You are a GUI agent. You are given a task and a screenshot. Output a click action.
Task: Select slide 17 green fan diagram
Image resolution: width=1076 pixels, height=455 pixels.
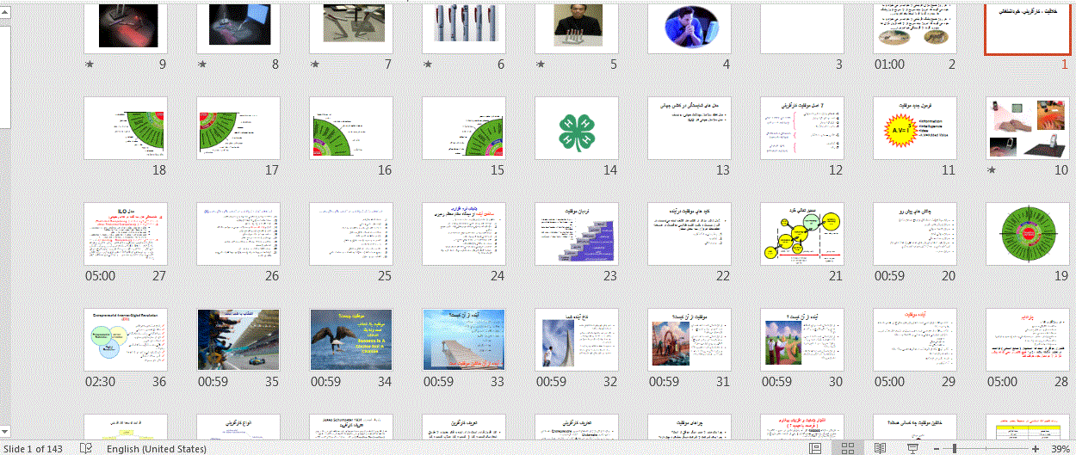pyautogui.click(x=238, y=128)
